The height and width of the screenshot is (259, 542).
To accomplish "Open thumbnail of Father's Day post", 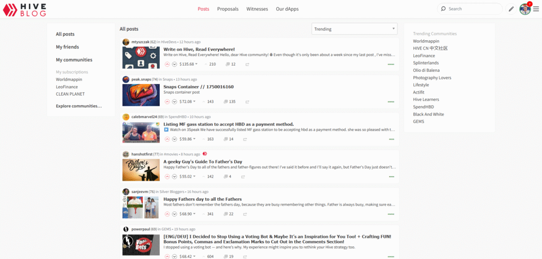I will [x=141, y=170].
